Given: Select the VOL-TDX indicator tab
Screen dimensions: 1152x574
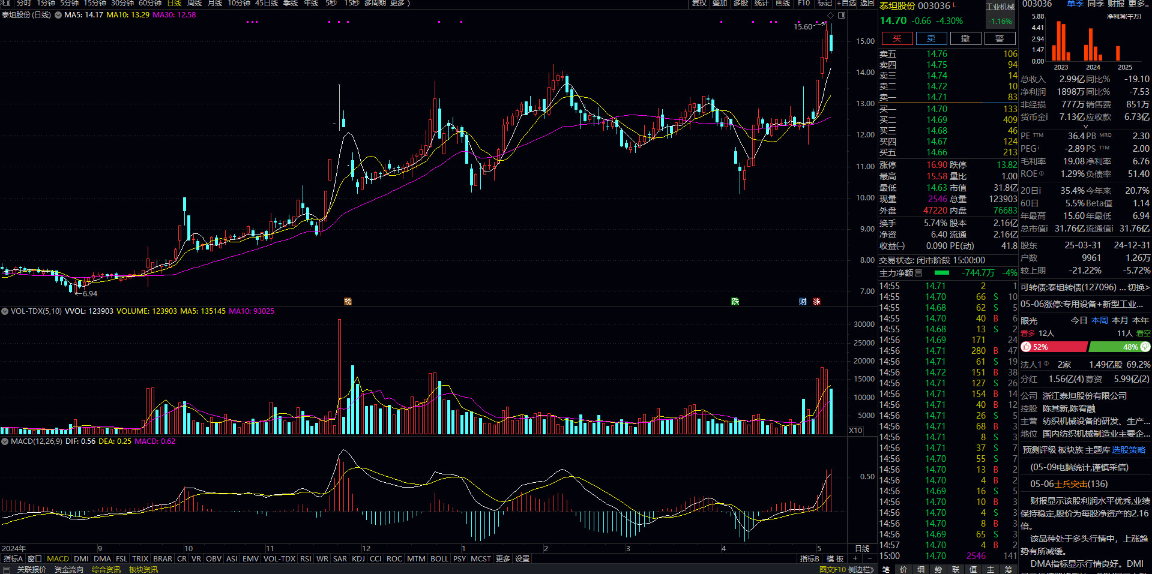Looking at the screenshot, I should [279, 558].
